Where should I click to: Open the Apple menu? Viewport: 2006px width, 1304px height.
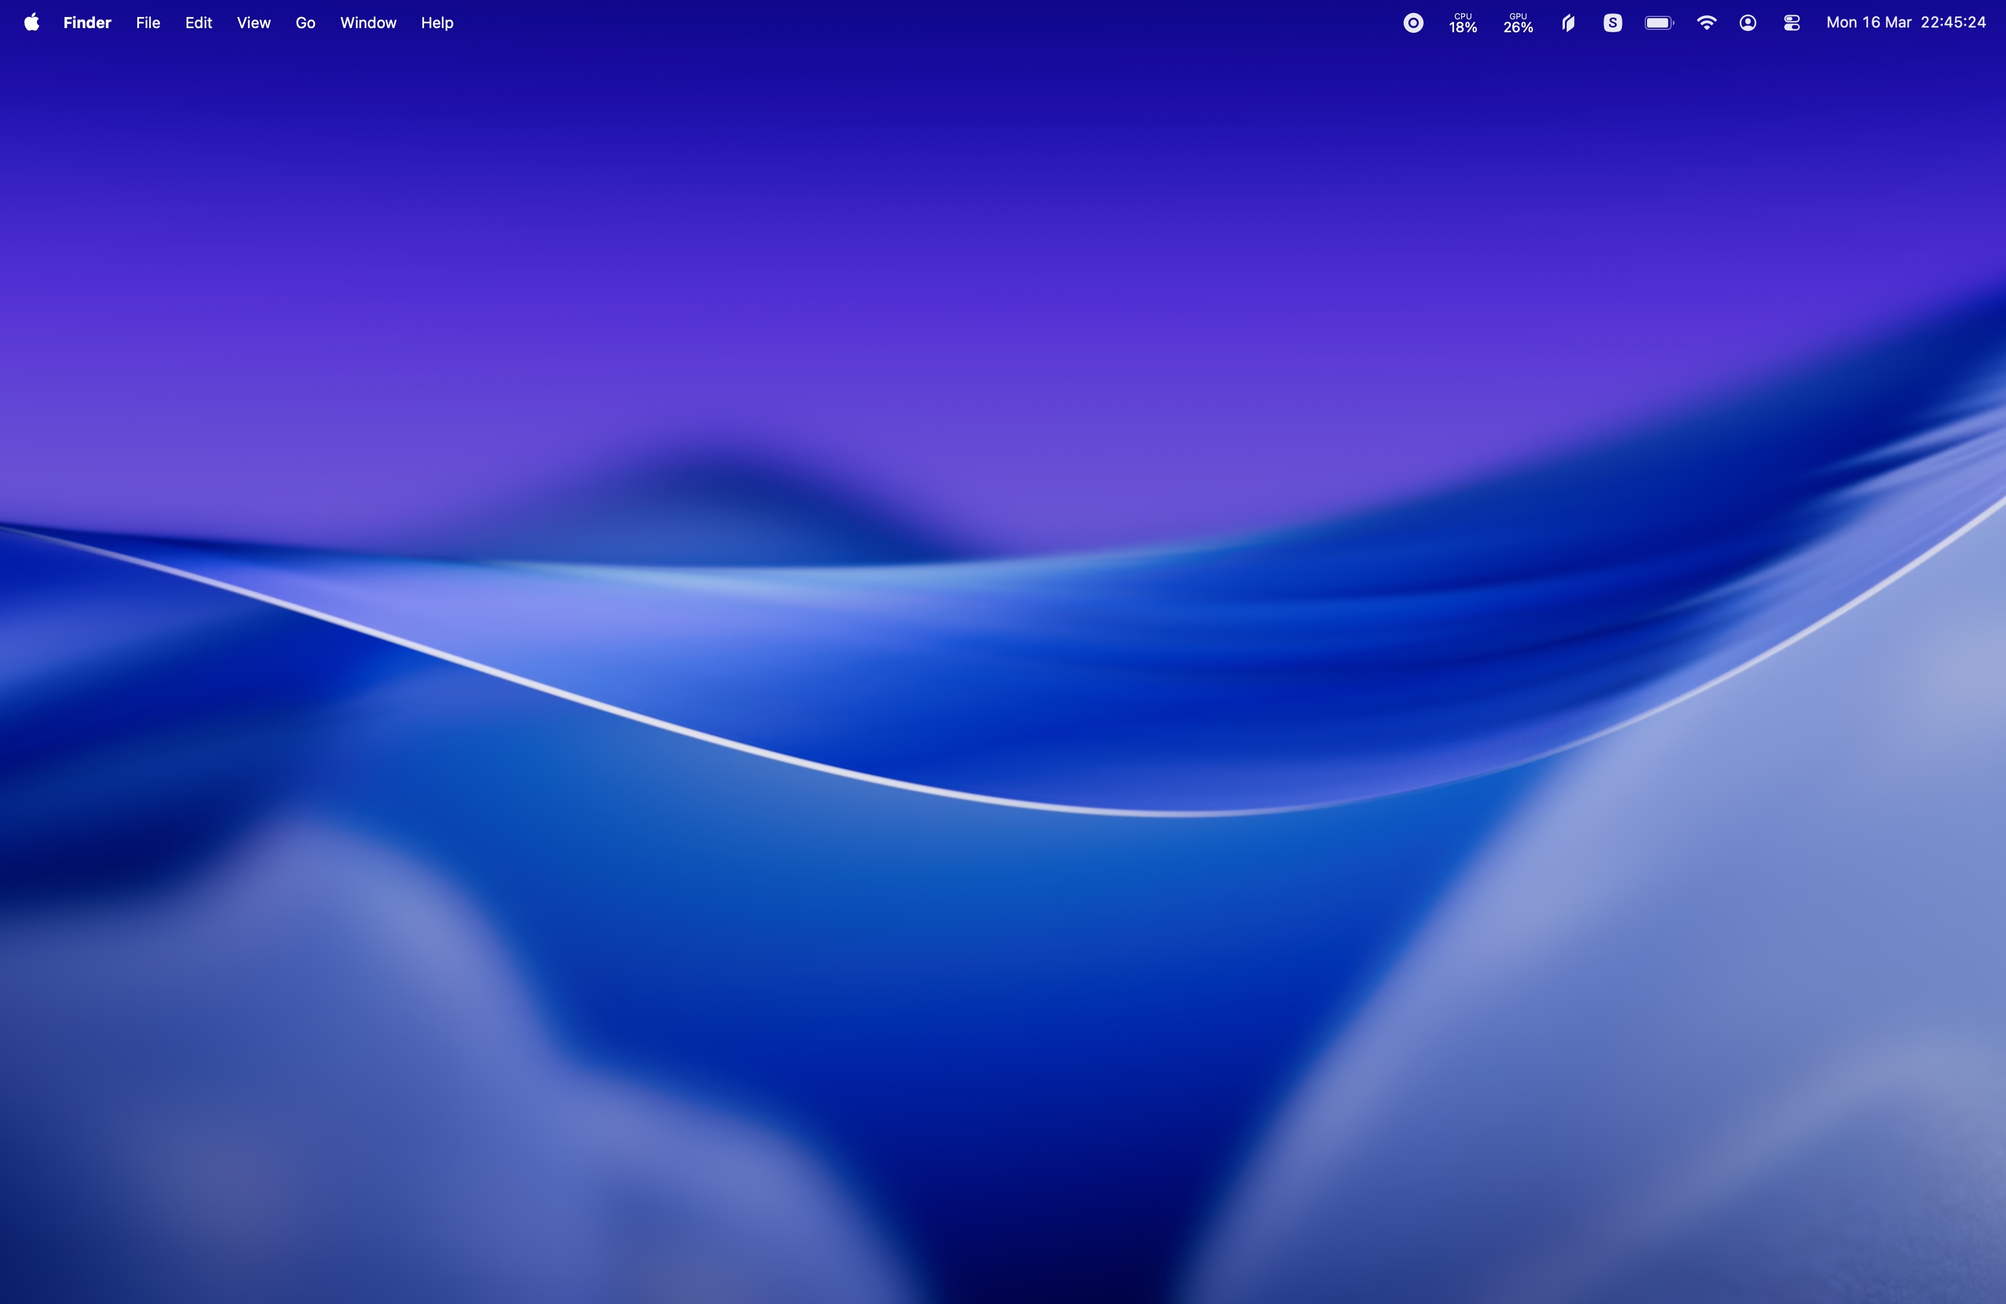tap(31, 23)
